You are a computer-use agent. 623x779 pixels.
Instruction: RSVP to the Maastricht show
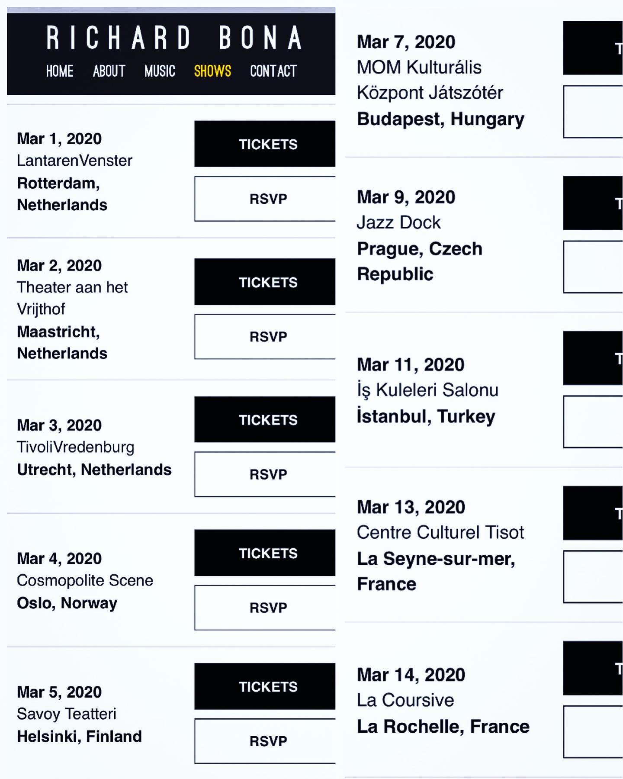(x=265, y=336)
